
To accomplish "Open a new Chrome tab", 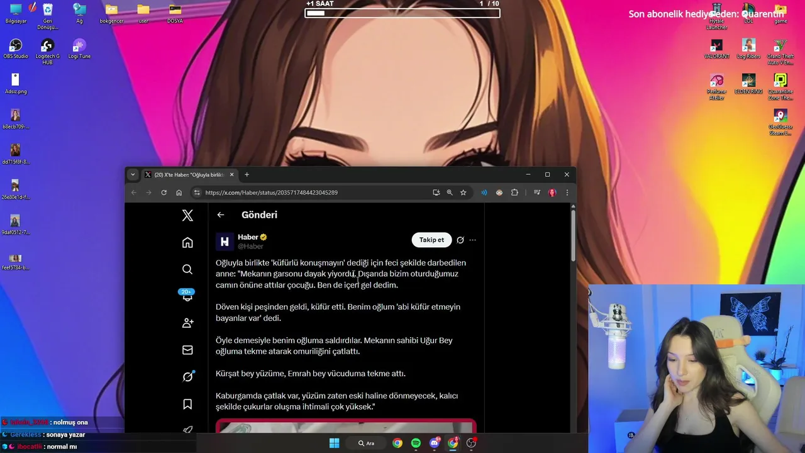I will click(x=247, y=174).
